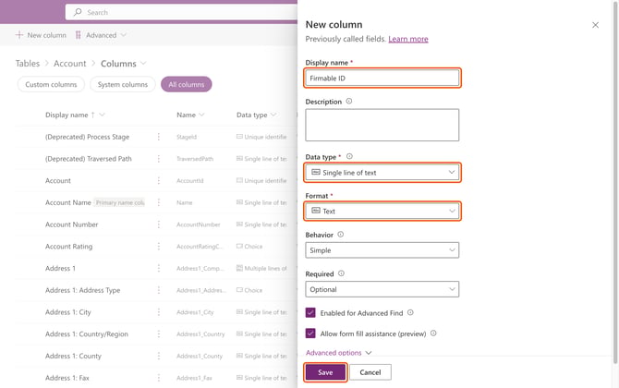The height and width of the screenshot is (388, 619).
Task: Go to Tables breadcrumb
Action: pyautogui.click(x=28, y=63)
